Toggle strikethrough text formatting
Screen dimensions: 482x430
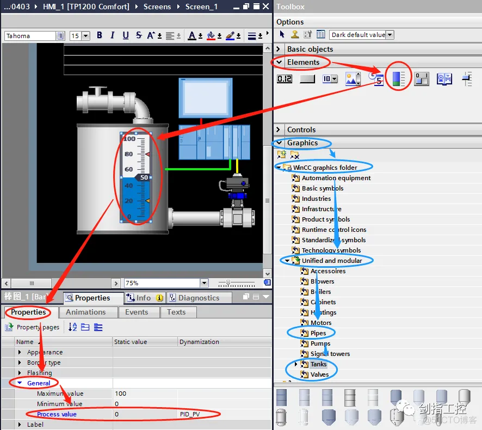(x=139, y=35)
